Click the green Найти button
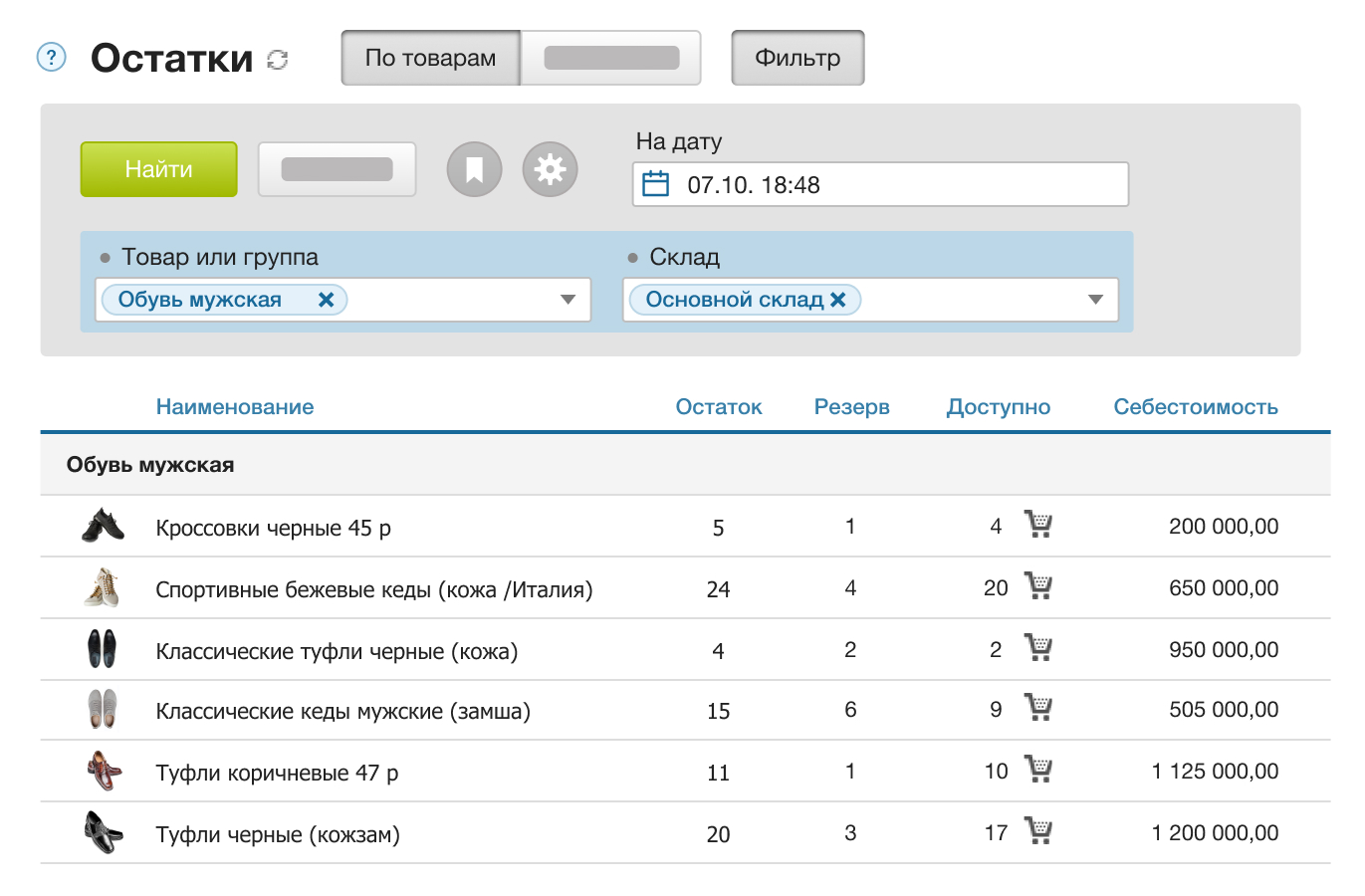The image size is (1365, 896). [159, 169]
